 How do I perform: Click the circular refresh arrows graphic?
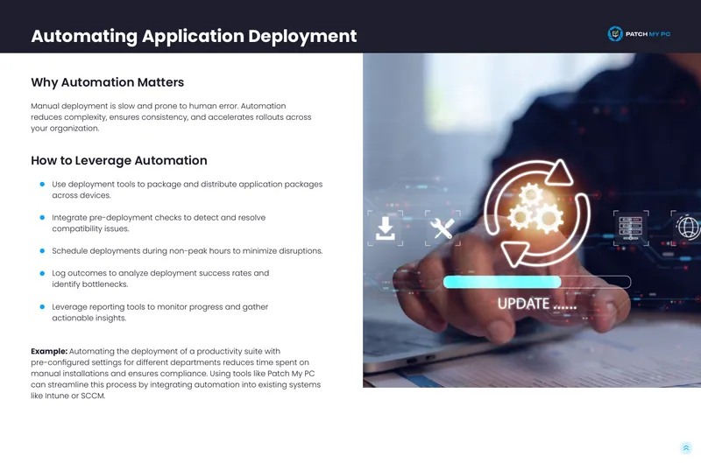pyautogui.click(x=537, y=213)
